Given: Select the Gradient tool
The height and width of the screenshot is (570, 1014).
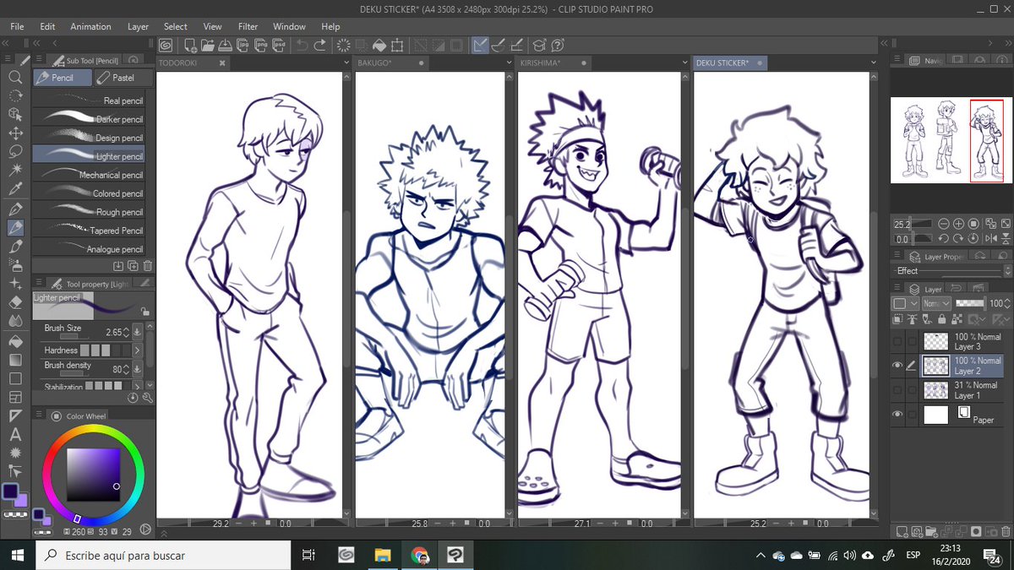Looking at the screenshot, I should click(x=14, y=360).
